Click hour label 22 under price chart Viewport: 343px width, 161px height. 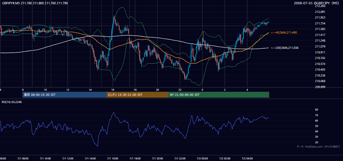tap(180, 90)
